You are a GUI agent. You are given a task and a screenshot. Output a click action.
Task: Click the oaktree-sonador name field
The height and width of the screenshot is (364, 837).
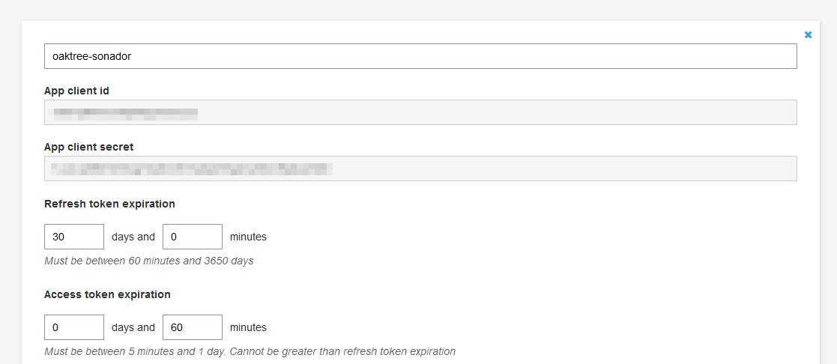420,56
